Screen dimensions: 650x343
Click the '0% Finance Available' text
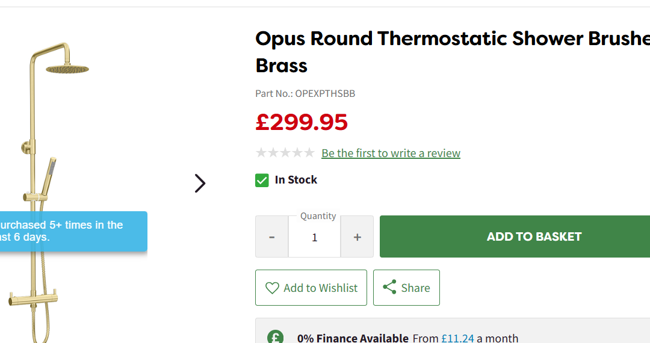pyautogui.click(x=353, y=338)
